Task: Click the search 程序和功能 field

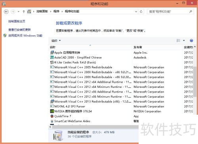Action: coord(170,11)
